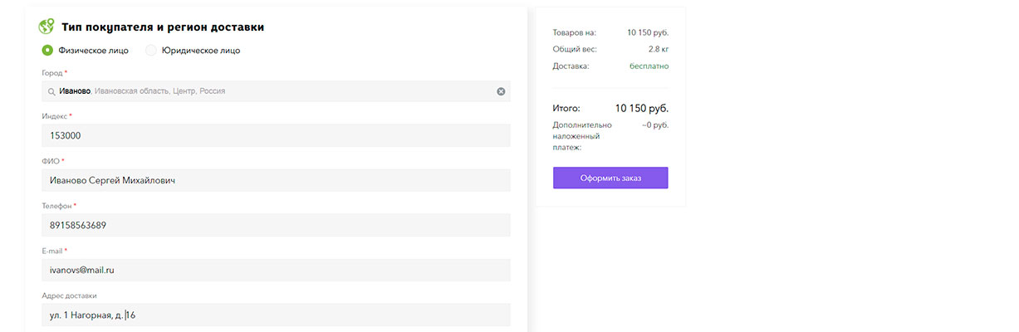
Task: Click the 'ФИО' name input field
Action: (x=276, y=180)
